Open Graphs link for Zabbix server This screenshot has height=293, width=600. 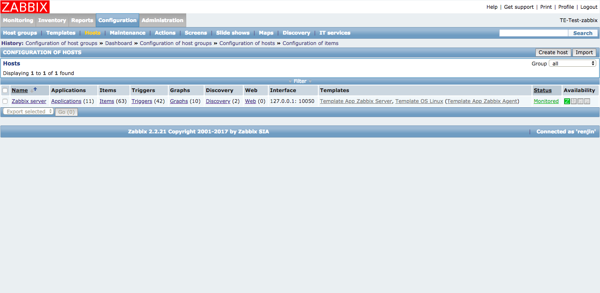179,101
